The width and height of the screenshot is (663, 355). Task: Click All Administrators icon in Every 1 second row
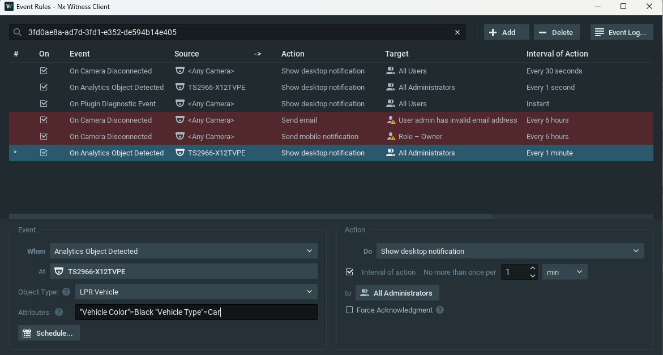coord(390,88)
